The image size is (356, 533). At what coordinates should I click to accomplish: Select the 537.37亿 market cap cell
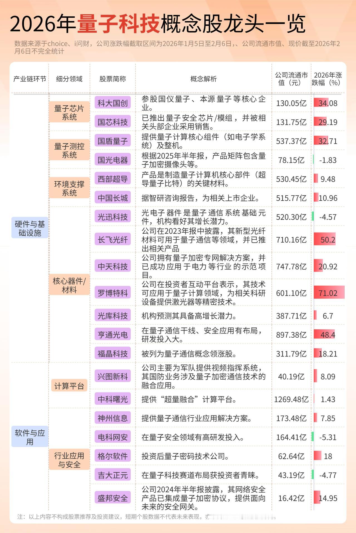291,141
